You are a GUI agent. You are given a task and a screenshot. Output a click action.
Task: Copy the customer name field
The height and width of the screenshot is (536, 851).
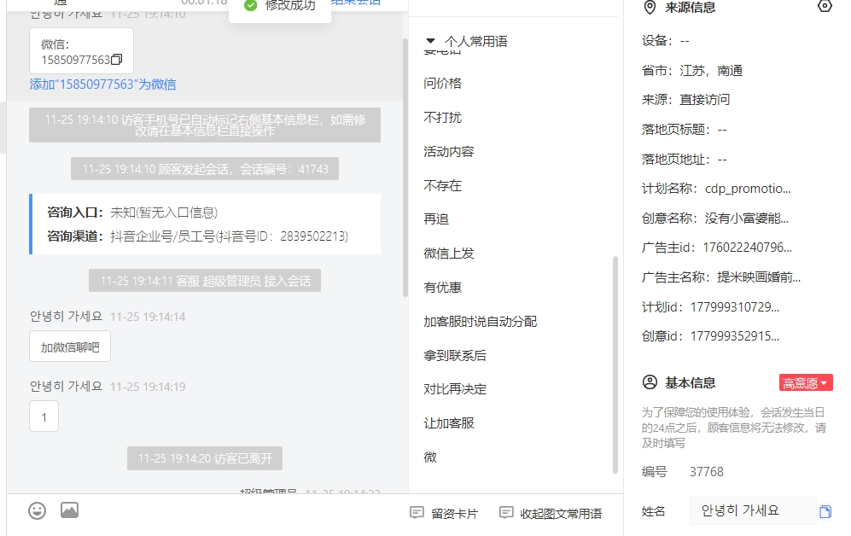pyautogui.click(x=825, y=511)
